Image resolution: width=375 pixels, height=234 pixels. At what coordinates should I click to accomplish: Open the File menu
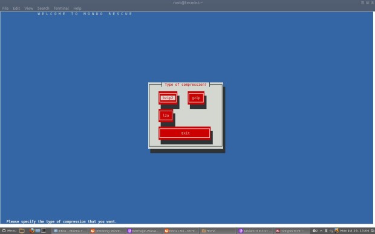click(5, 8)
